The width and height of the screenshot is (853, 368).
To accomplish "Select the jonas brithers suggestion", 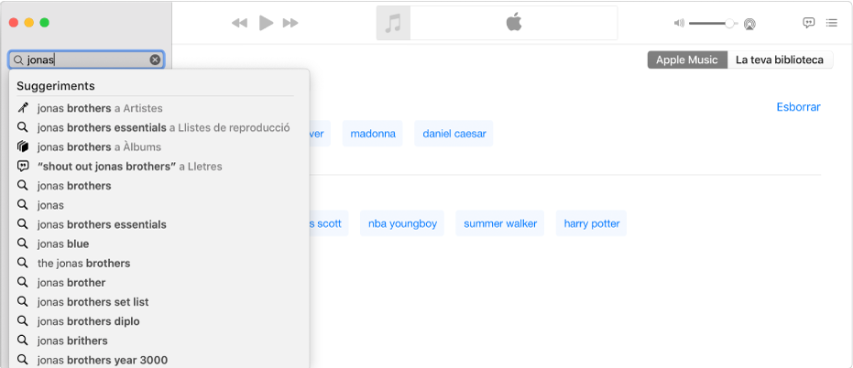I will [x=72, y=341].
